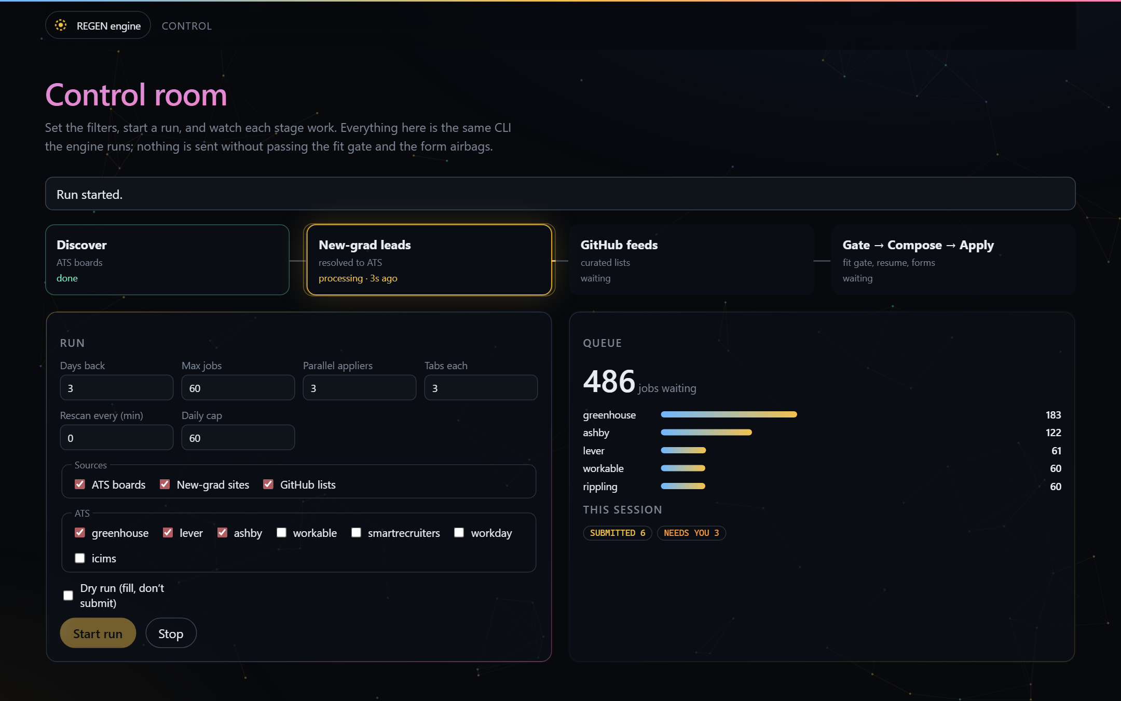This screenshot has width=1121, height=701.
Task: Select the Gate → Compose → Apply stage card
Action: pyautogui.click(x=953, y=260)
